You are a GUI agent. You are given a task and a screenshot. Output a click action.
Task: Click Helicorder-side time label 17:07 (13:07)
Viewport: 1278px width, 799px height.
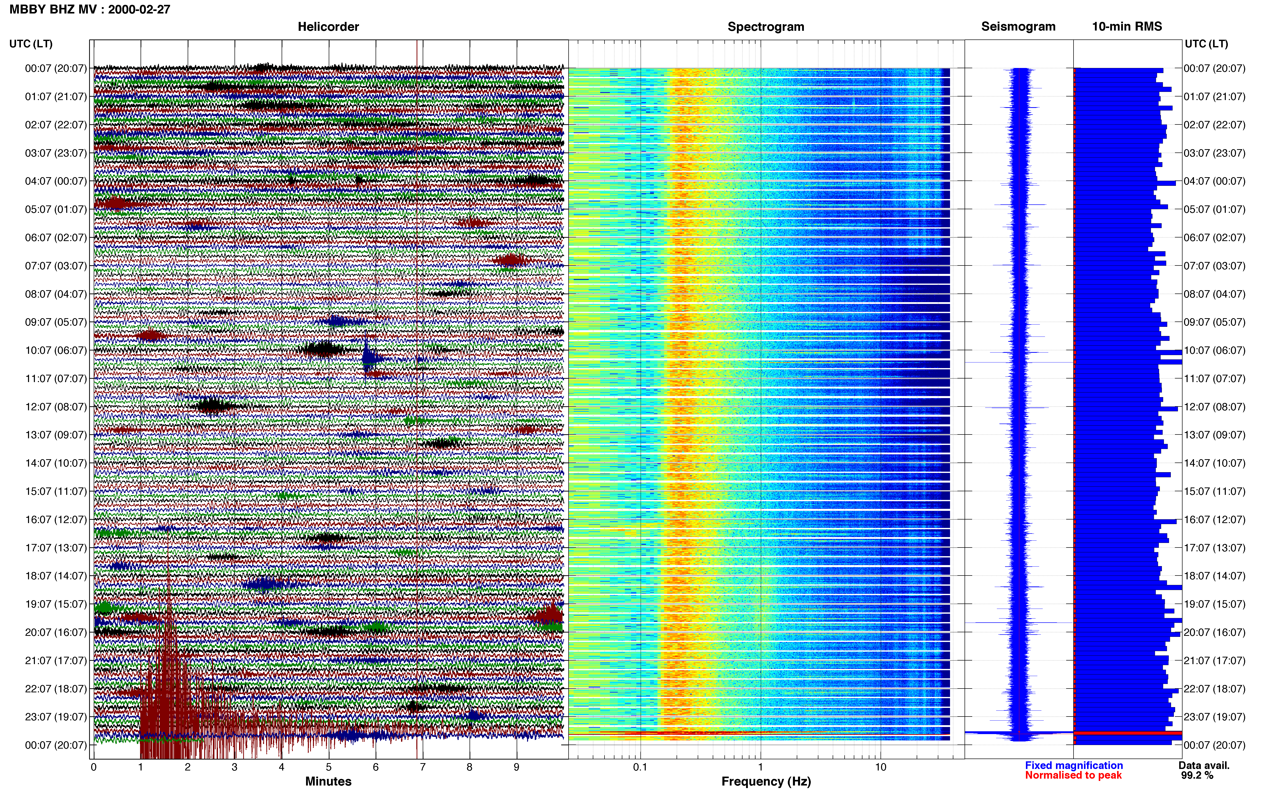click(x=56, y=548)
